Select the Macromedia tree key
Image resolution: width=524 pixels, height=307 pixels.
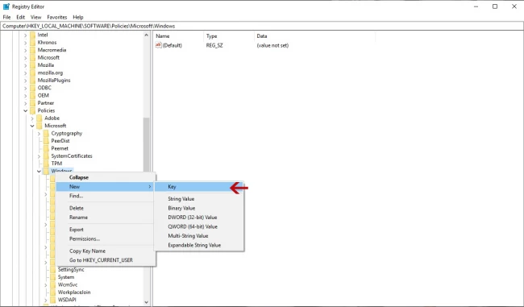coord(52,50)
